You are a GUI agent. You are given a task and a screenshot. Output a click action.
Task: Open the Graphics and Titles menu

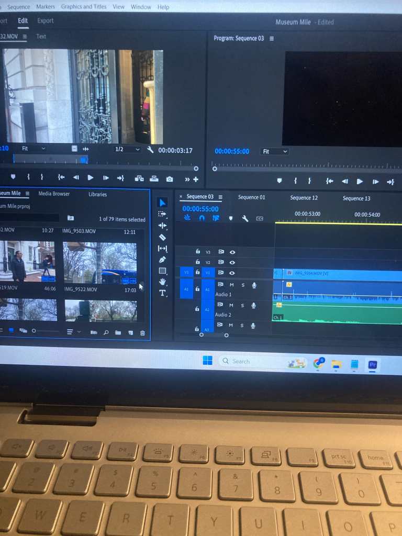pyautogui.click(x=84, y=7)
